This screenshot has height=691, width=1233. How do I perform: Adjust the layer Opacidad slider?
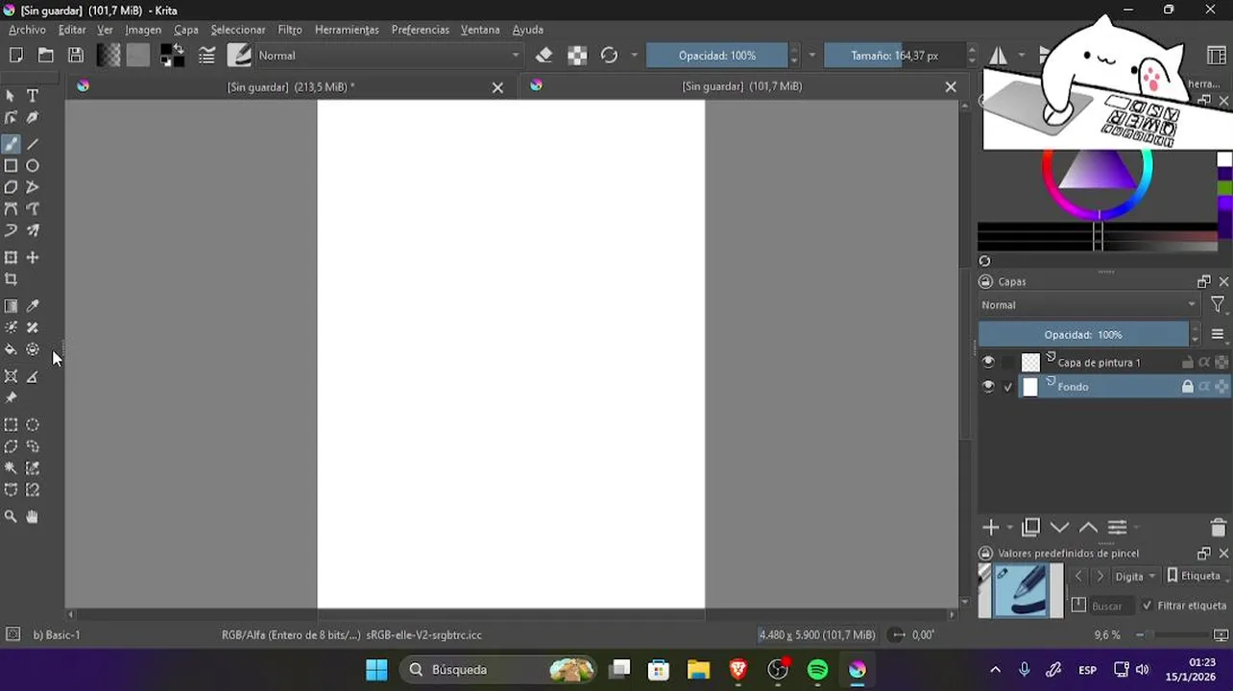tap(1083, 335)
